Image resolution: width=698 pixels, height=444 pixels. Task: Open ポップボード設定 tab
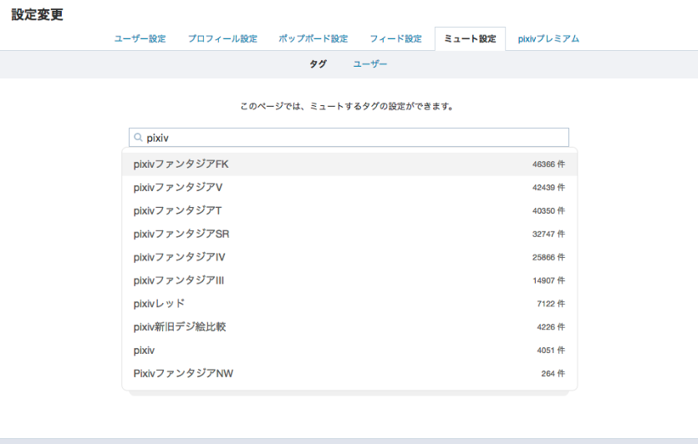313,38
